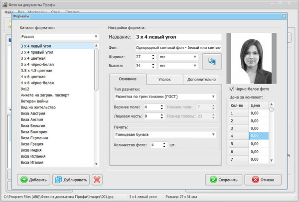Click the image swap icon beside dimensions
Image resolution: width=299 pixels, height=202 pixels.
[213, 62]
